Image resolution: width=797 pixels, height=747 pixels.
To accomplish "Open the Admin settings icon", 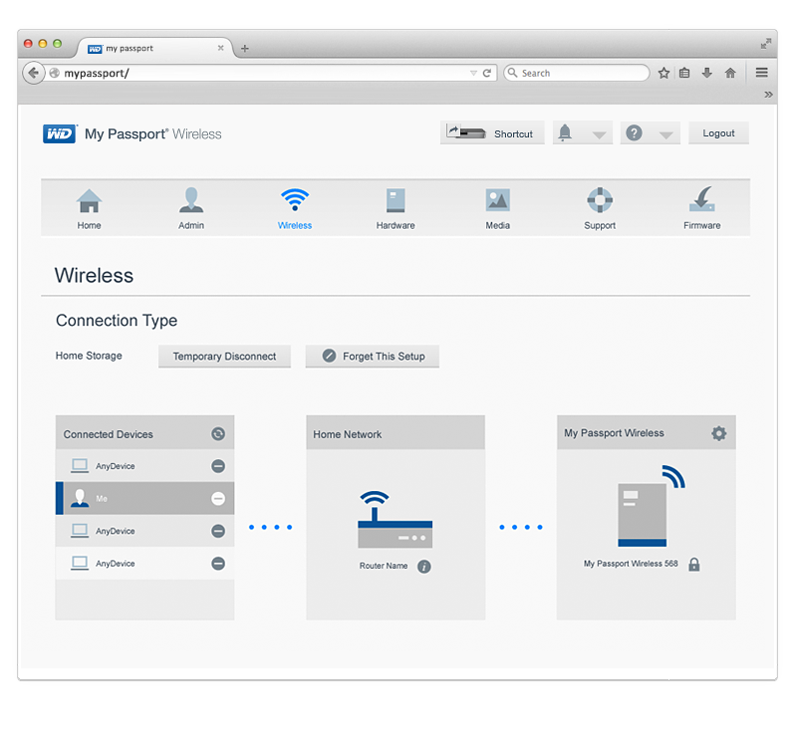I will click(x=191, y=200).
